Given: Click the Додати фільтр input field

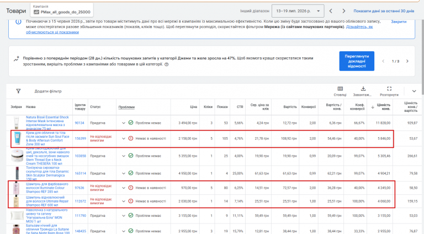Looking at the screenshot, I should [48, 91].
